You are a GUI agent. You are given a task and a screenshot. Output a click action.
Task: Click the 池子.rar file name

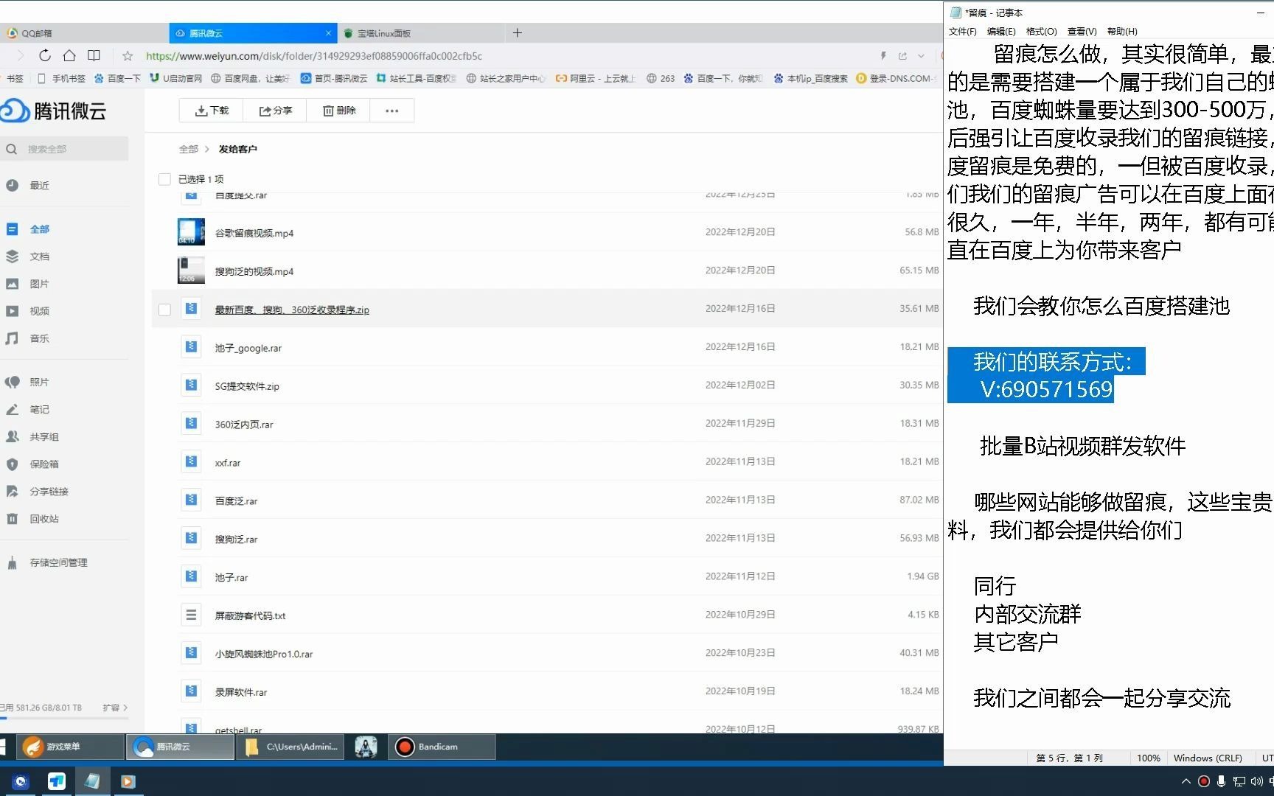(x=232, y=577)
